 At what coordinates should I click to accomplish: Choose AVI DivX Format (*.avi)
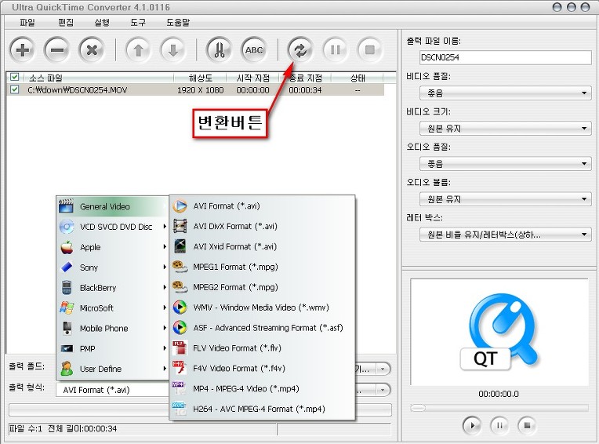point(262,226)
